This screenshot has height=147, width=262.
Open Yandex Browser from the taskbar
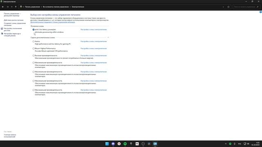point(119,144)
